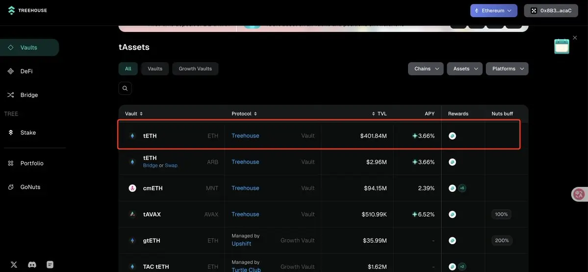Click the Swap link under tETH ARB
Viewport: 588px width, 272px height.
pyautogui.click(x=171, y=165)
